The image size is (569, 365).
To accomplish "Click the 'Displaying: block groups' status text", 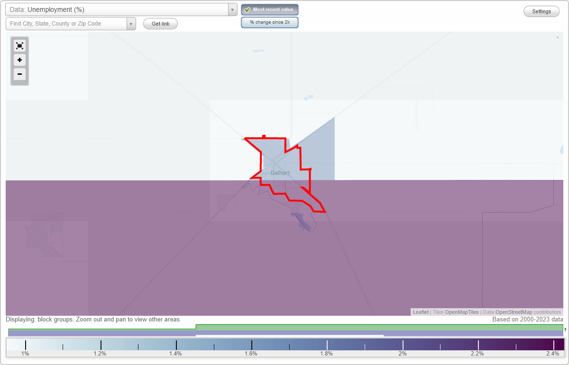I will [x=92, y=320].
